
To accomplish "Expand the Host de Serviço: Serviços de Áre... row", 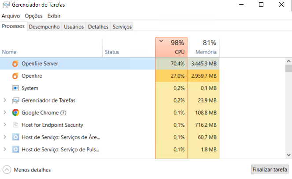I will [x=5, y=137].
